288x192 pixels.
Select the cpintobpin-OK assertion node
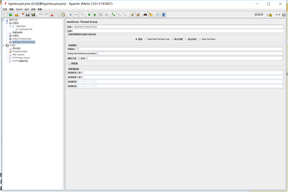[x=26, y=29]
